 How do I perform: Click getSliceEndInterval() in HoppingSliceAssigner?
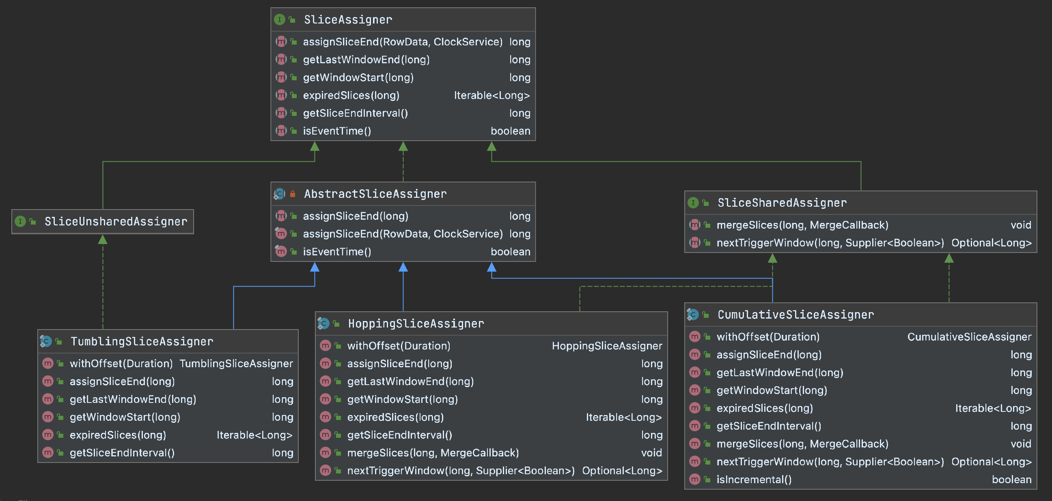[x=399, y=435]
